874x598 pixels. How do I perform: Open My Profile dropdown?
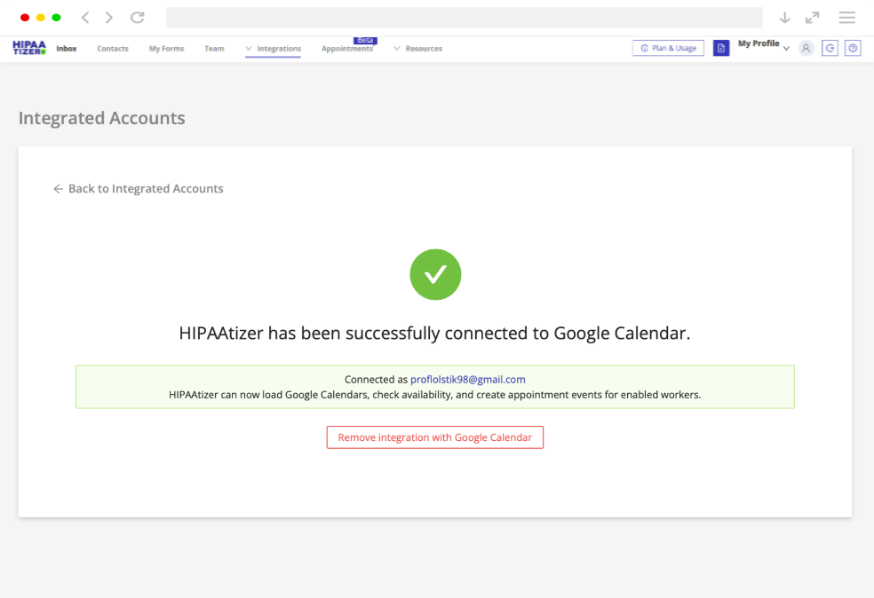pyautogui.click(x=764, y=44)
